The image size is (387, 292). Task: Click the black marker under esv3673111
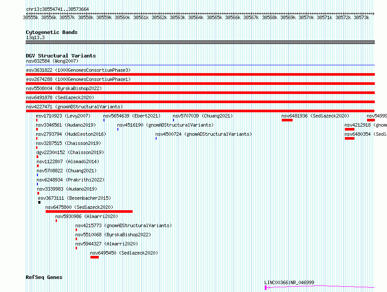(x=39, y=202)
